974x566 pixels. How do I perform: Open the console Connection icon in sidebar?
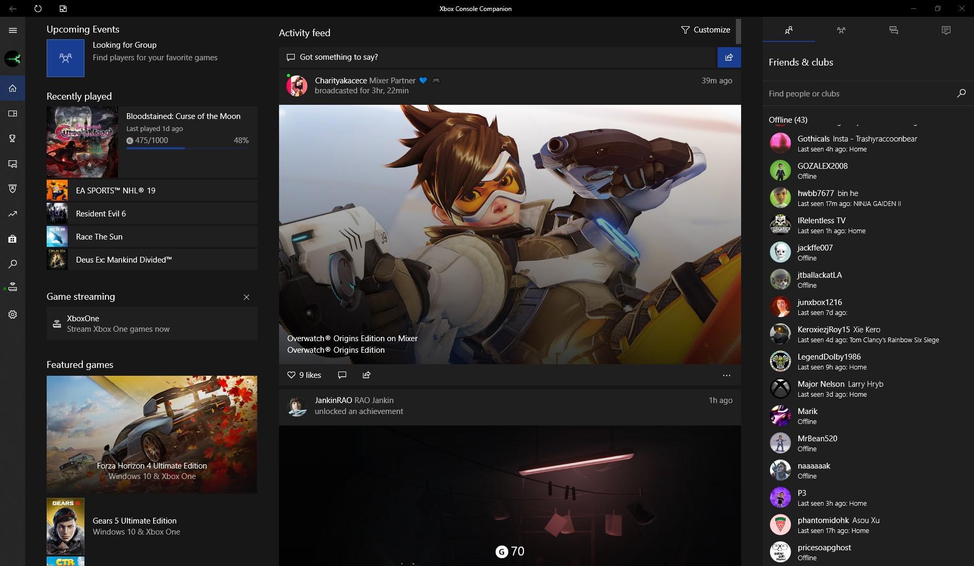13,287
